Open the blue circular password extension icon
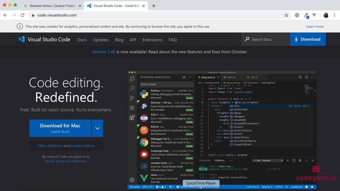 pos(297,15)
